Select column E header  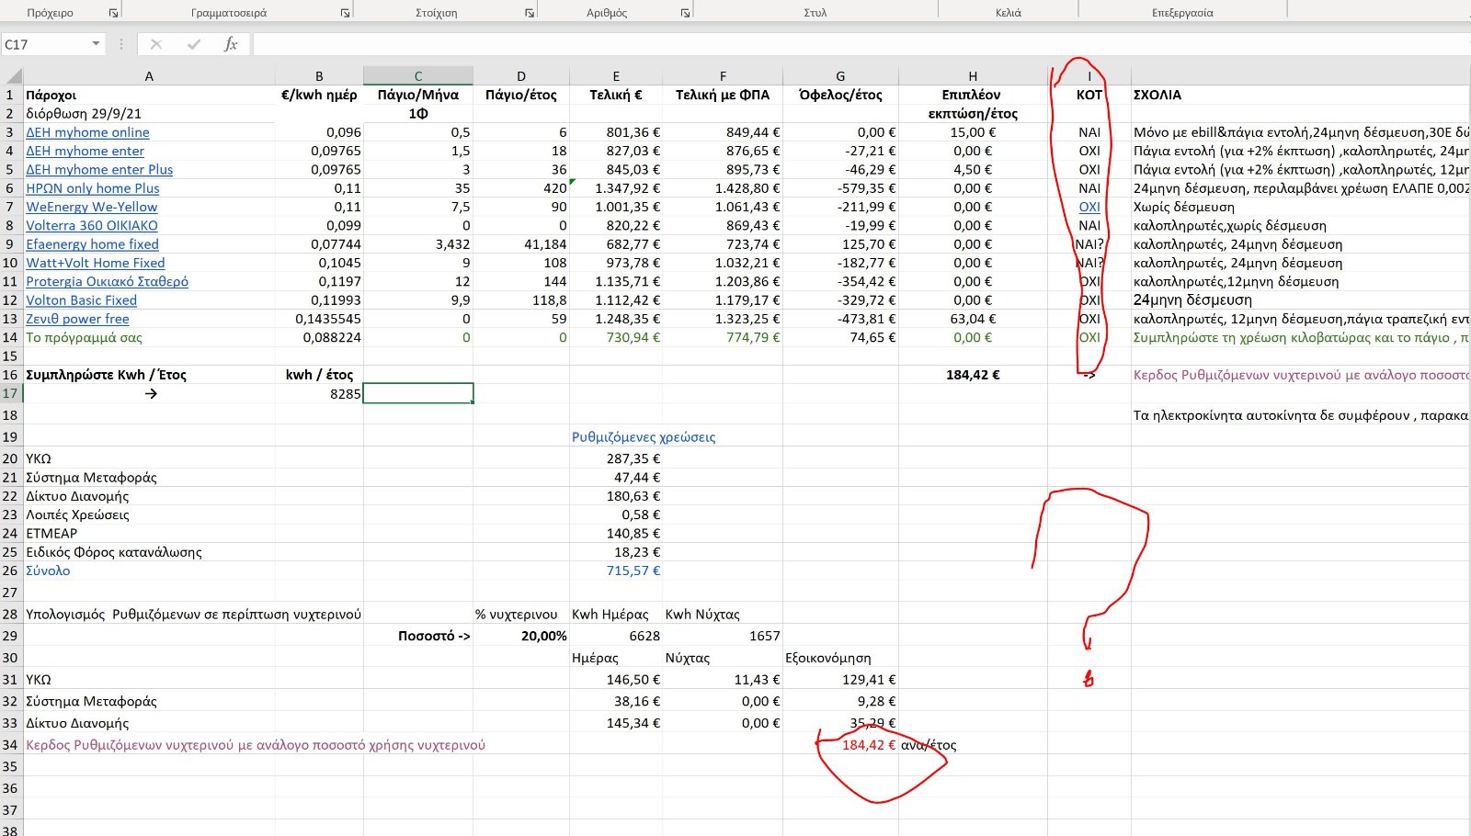pyautogui.click(x=616, y=76)
